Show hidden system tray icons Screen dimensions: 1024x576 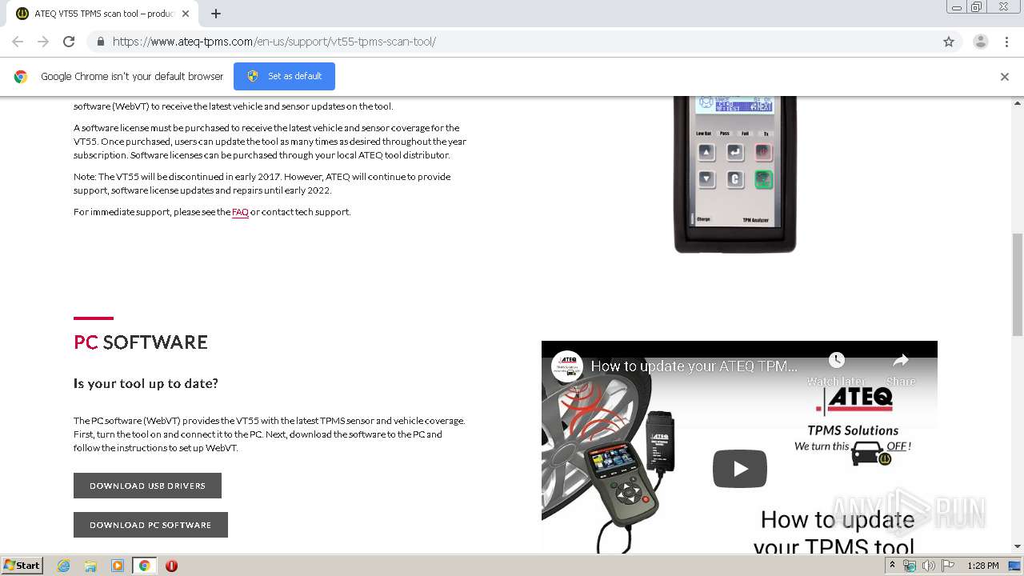pyautogui.click(x=892, y=565)
